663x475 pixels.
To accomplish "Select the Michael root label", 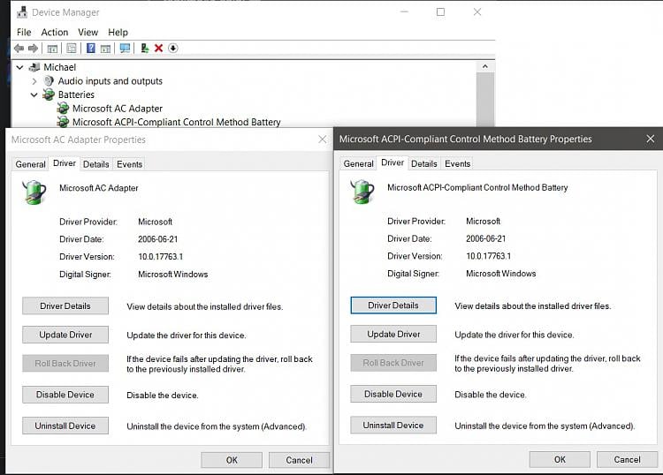I will click(59, 67).
